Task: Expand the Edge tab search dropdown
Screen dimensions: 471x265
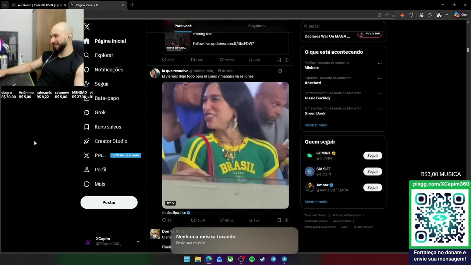Action: 5,5
